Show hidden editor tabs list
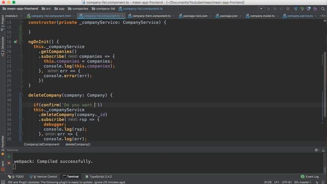This screenshot has width=327, height=184. [322, 16]
